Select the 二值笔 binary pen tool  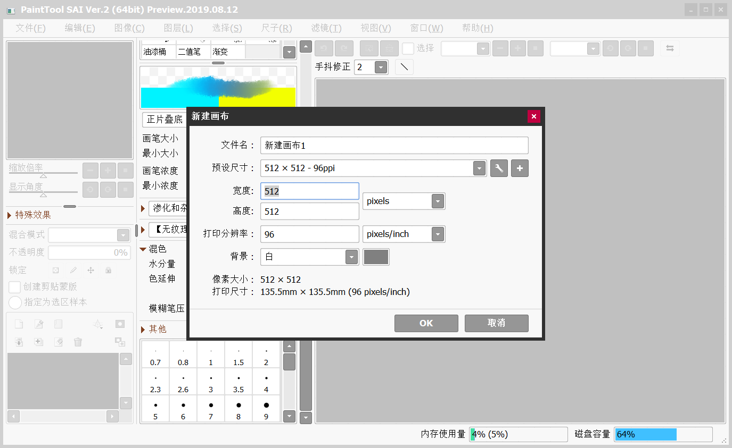click(x=193, y=52)
